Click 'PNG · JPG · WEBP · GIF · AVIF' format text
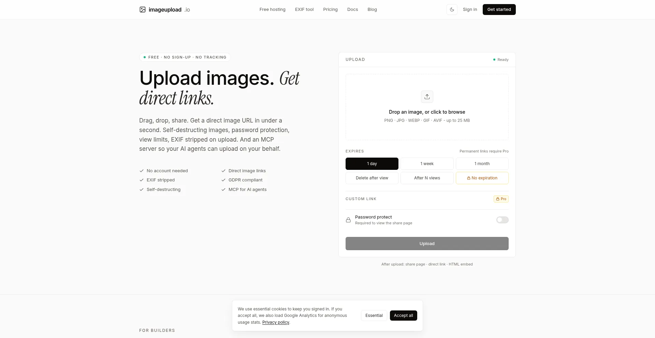The width and height of the screenshot is (655, 338). pos(413,120)
